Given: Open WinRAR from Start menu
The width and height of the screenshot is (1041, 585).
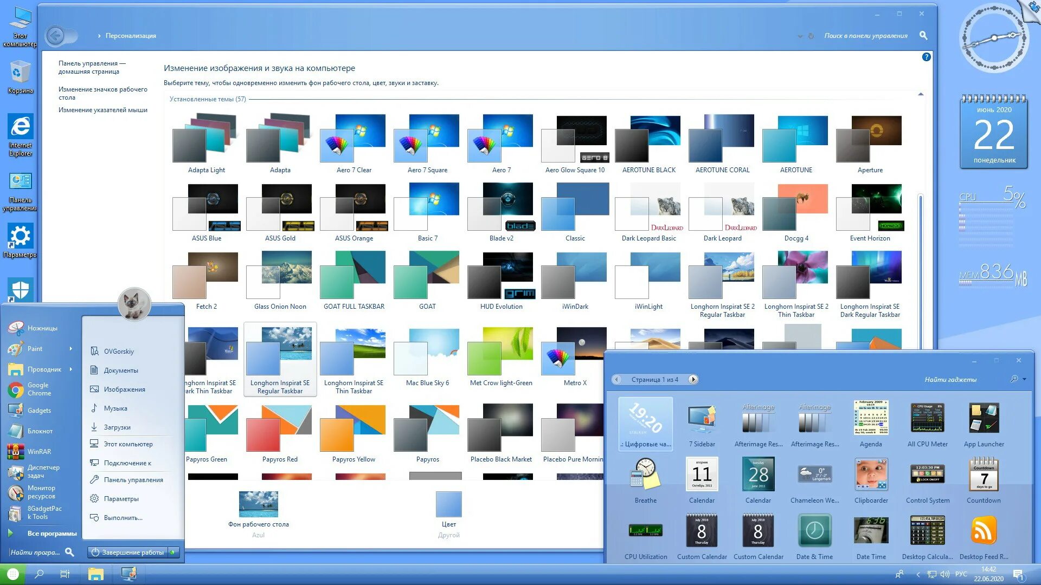Looking at the screenshot, I should [x=38, y=451].
